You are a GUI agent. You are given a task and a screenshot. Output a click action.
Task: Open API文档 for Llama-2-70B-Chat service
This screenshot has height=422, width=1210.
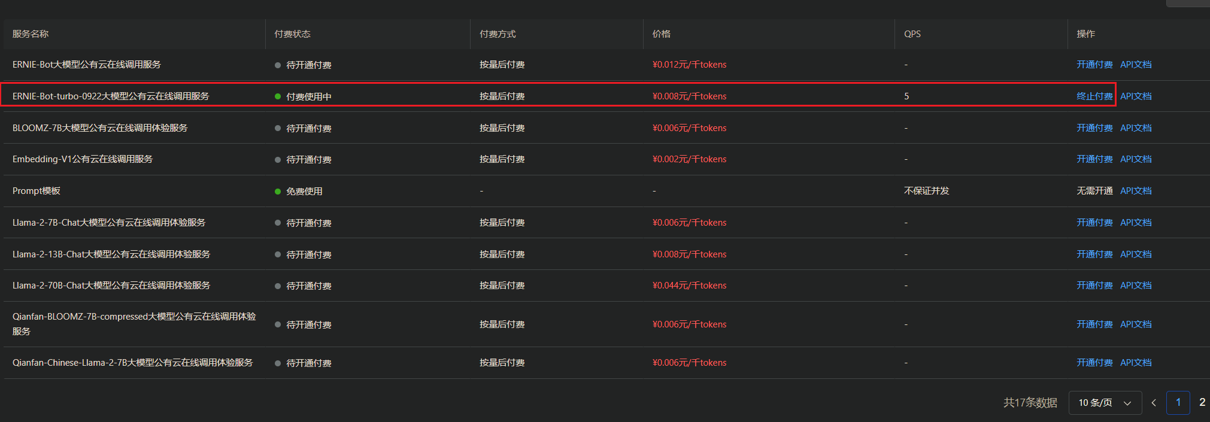pyautogui.click(x=1136, y=286)
